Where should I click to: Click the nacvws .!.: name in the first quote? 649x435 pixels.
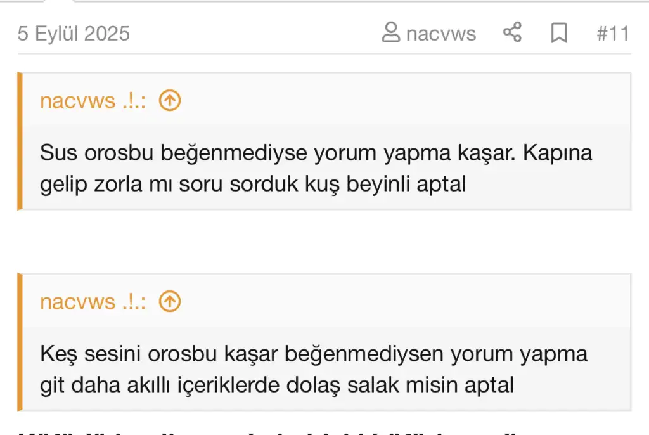click(93, 100)
